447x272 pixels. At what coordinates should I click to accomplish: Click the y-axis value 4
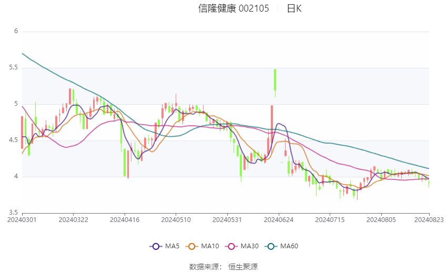[x=16, y=176]
